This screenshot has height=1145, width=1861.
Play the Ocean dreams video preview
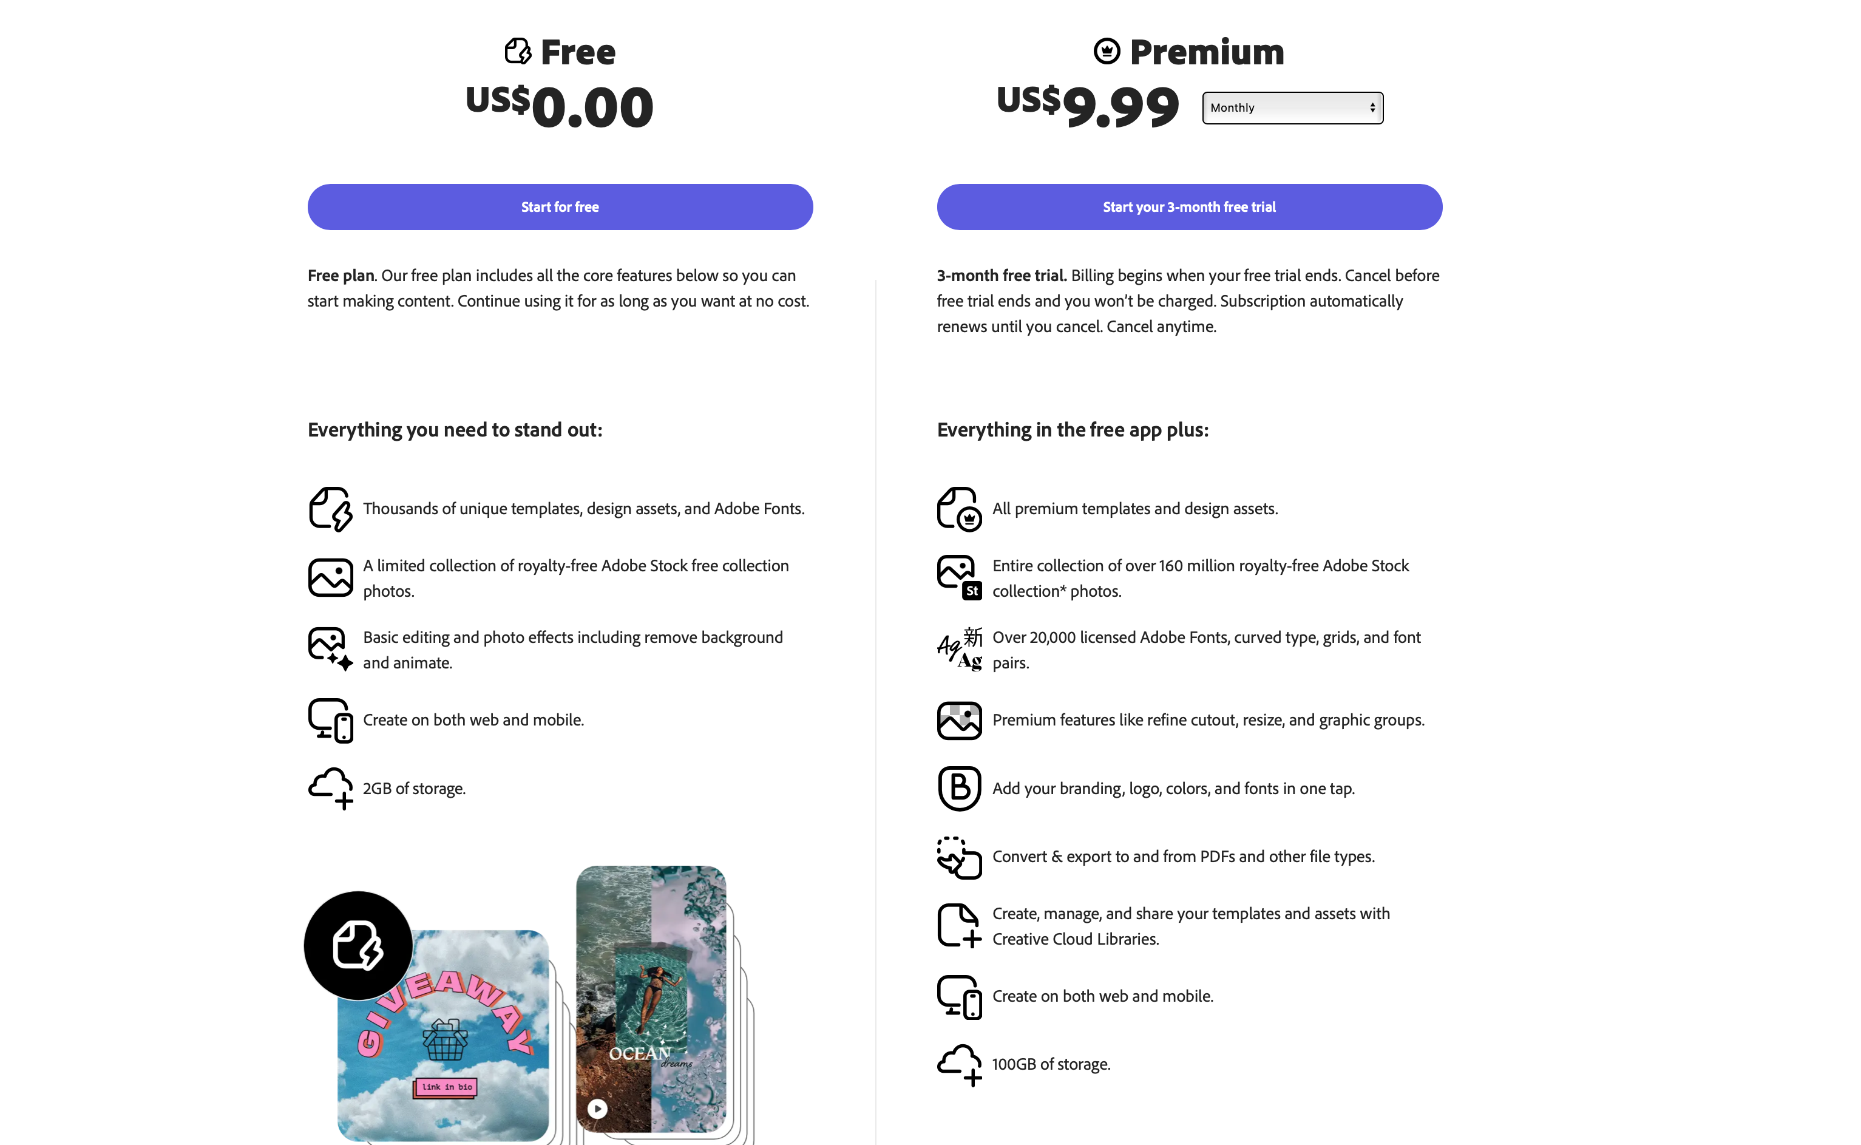(597, 1109)
